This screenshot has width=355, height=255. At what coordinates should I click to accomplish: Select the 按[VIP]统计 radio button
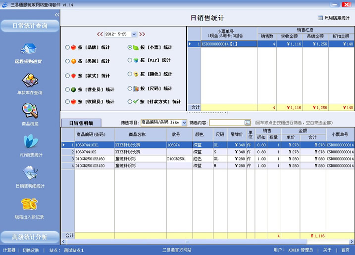point(130,60)
